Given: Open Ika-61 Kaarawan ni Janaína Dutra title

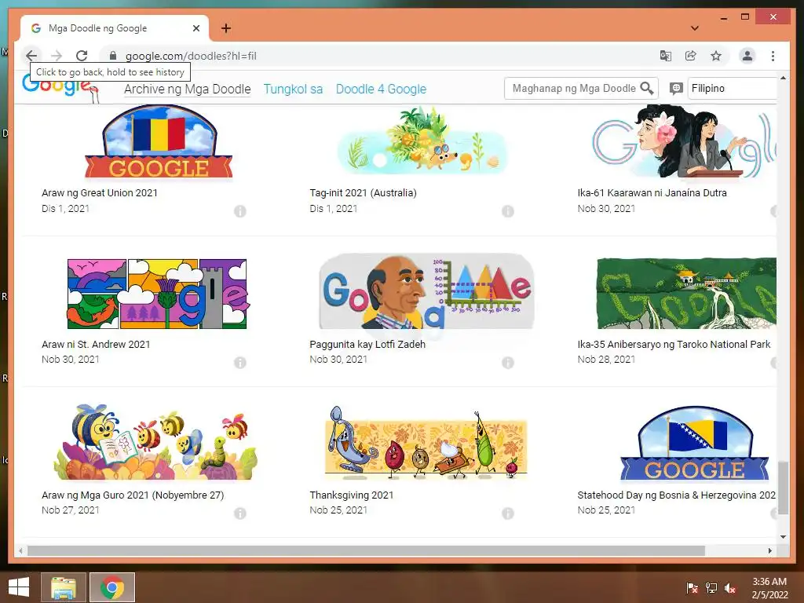Looking at the screenshot, I should pyautogui.click(x=652, y=193).
